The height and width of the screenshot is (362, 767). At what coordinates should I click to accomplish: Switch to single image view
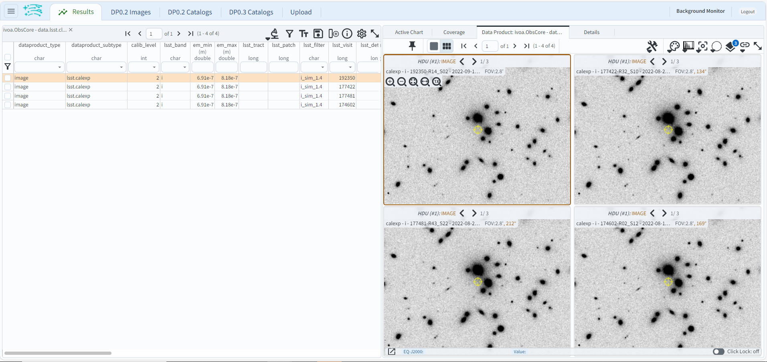[434, 46]
